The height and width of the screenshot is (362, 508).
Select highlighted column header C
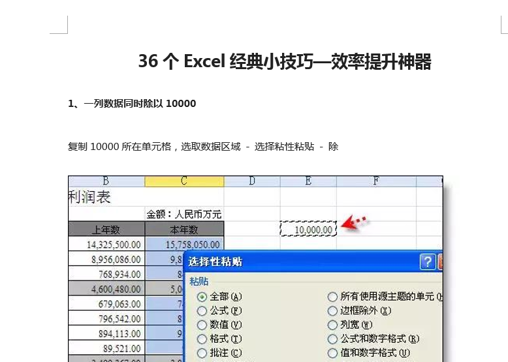tap(184, 181)
